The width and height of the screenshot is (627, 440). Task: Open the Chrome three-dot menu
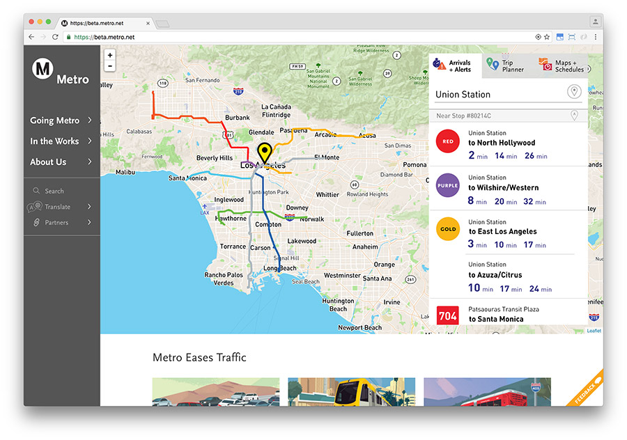click(596, 37)
